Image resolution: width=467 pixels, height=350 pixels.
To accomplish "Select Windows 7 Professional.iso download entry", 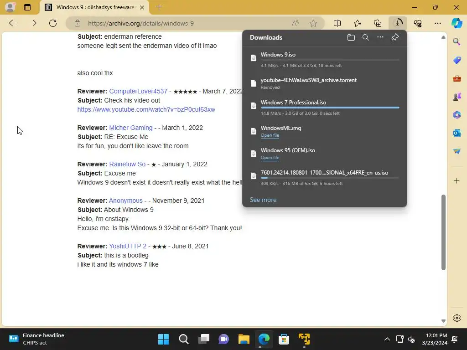I will [x=325, y=108].
